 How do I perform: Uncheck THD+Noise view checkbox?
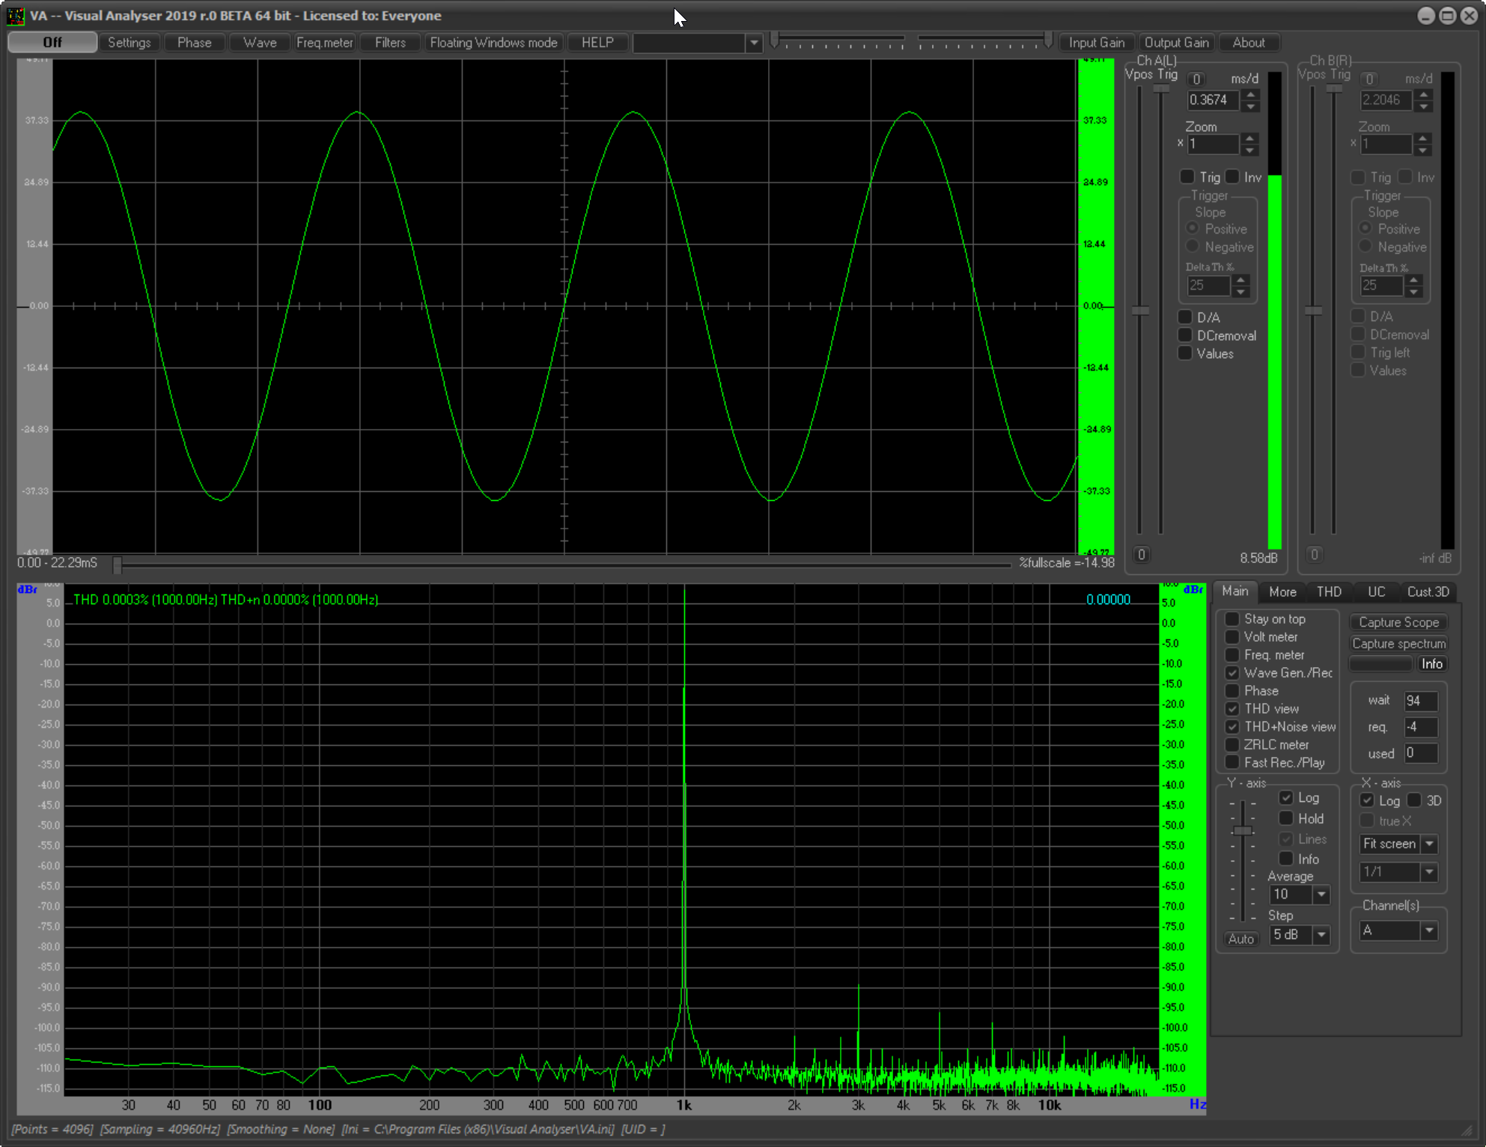(1231, 727)
